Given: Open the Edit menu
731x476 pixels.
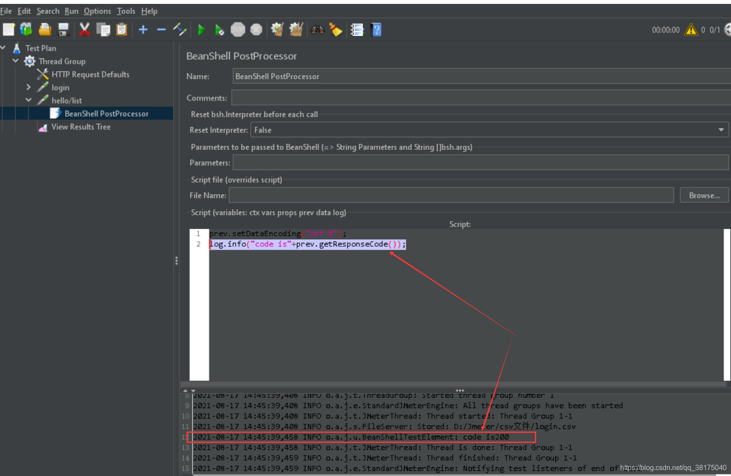Looking at the screenshot, I should pyautogui.click(x=24, y=11).
